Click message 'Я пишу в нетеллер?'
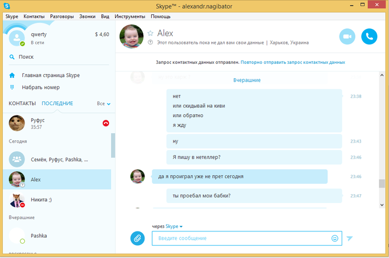The height and width of the screenshot is (258, 389). coord(254,157)
